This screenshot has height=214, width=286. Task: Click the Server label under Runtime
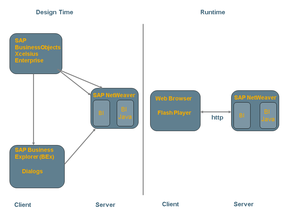pos(243,204)
